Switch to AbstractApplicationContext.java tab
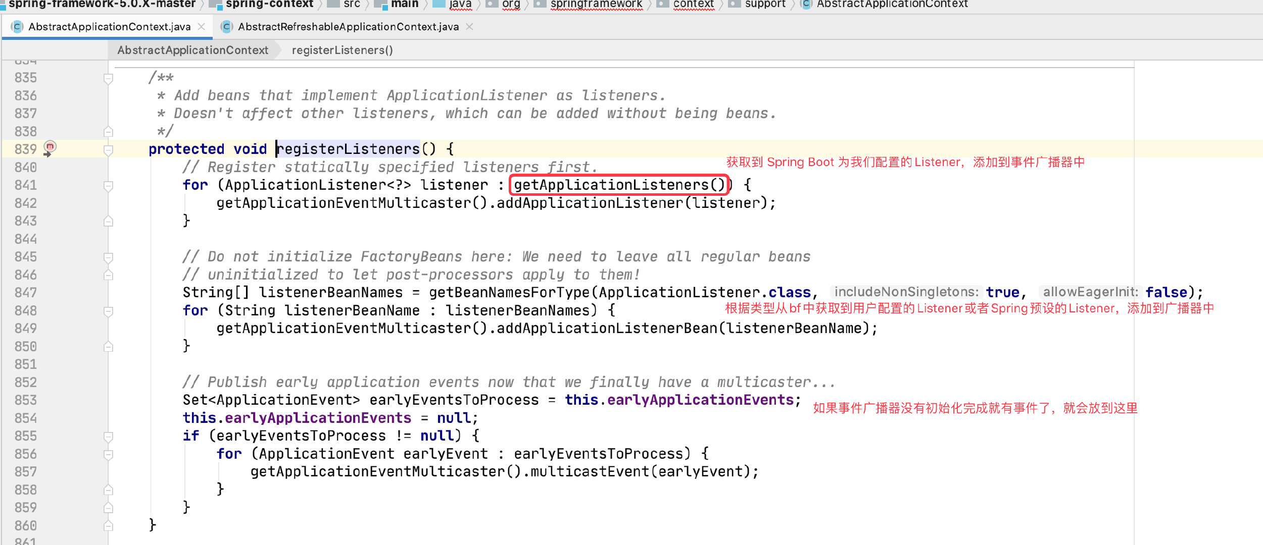The width and height of the screenshot is (1263, 545). (x=109, y=27)
